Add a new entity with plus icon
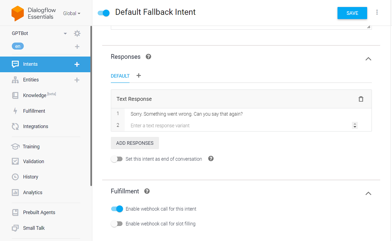392x241 pixels. (x=77, y=80)
